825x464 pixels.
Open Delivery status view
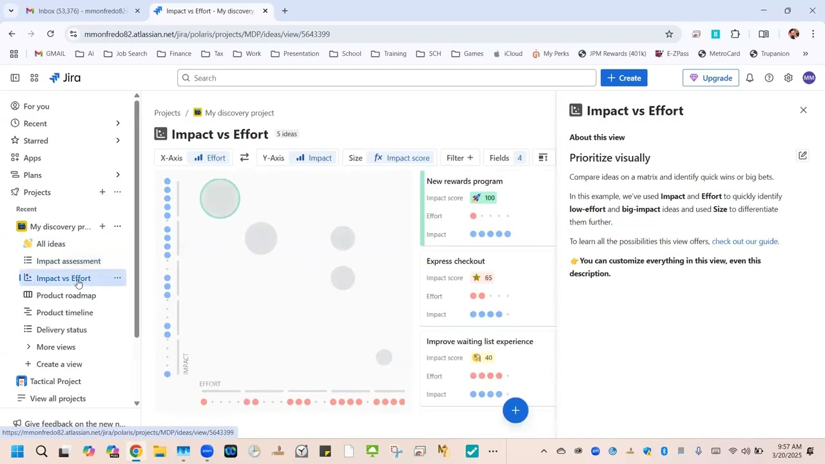pos(61,330)
